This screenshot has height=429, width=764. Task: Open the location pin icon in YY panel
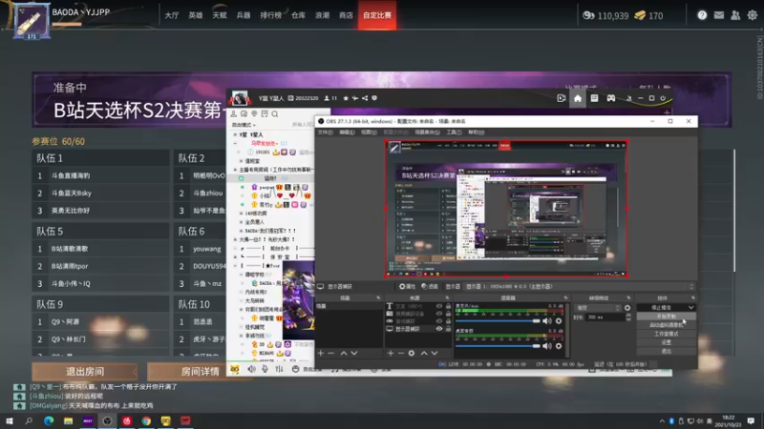click(254, 113)
